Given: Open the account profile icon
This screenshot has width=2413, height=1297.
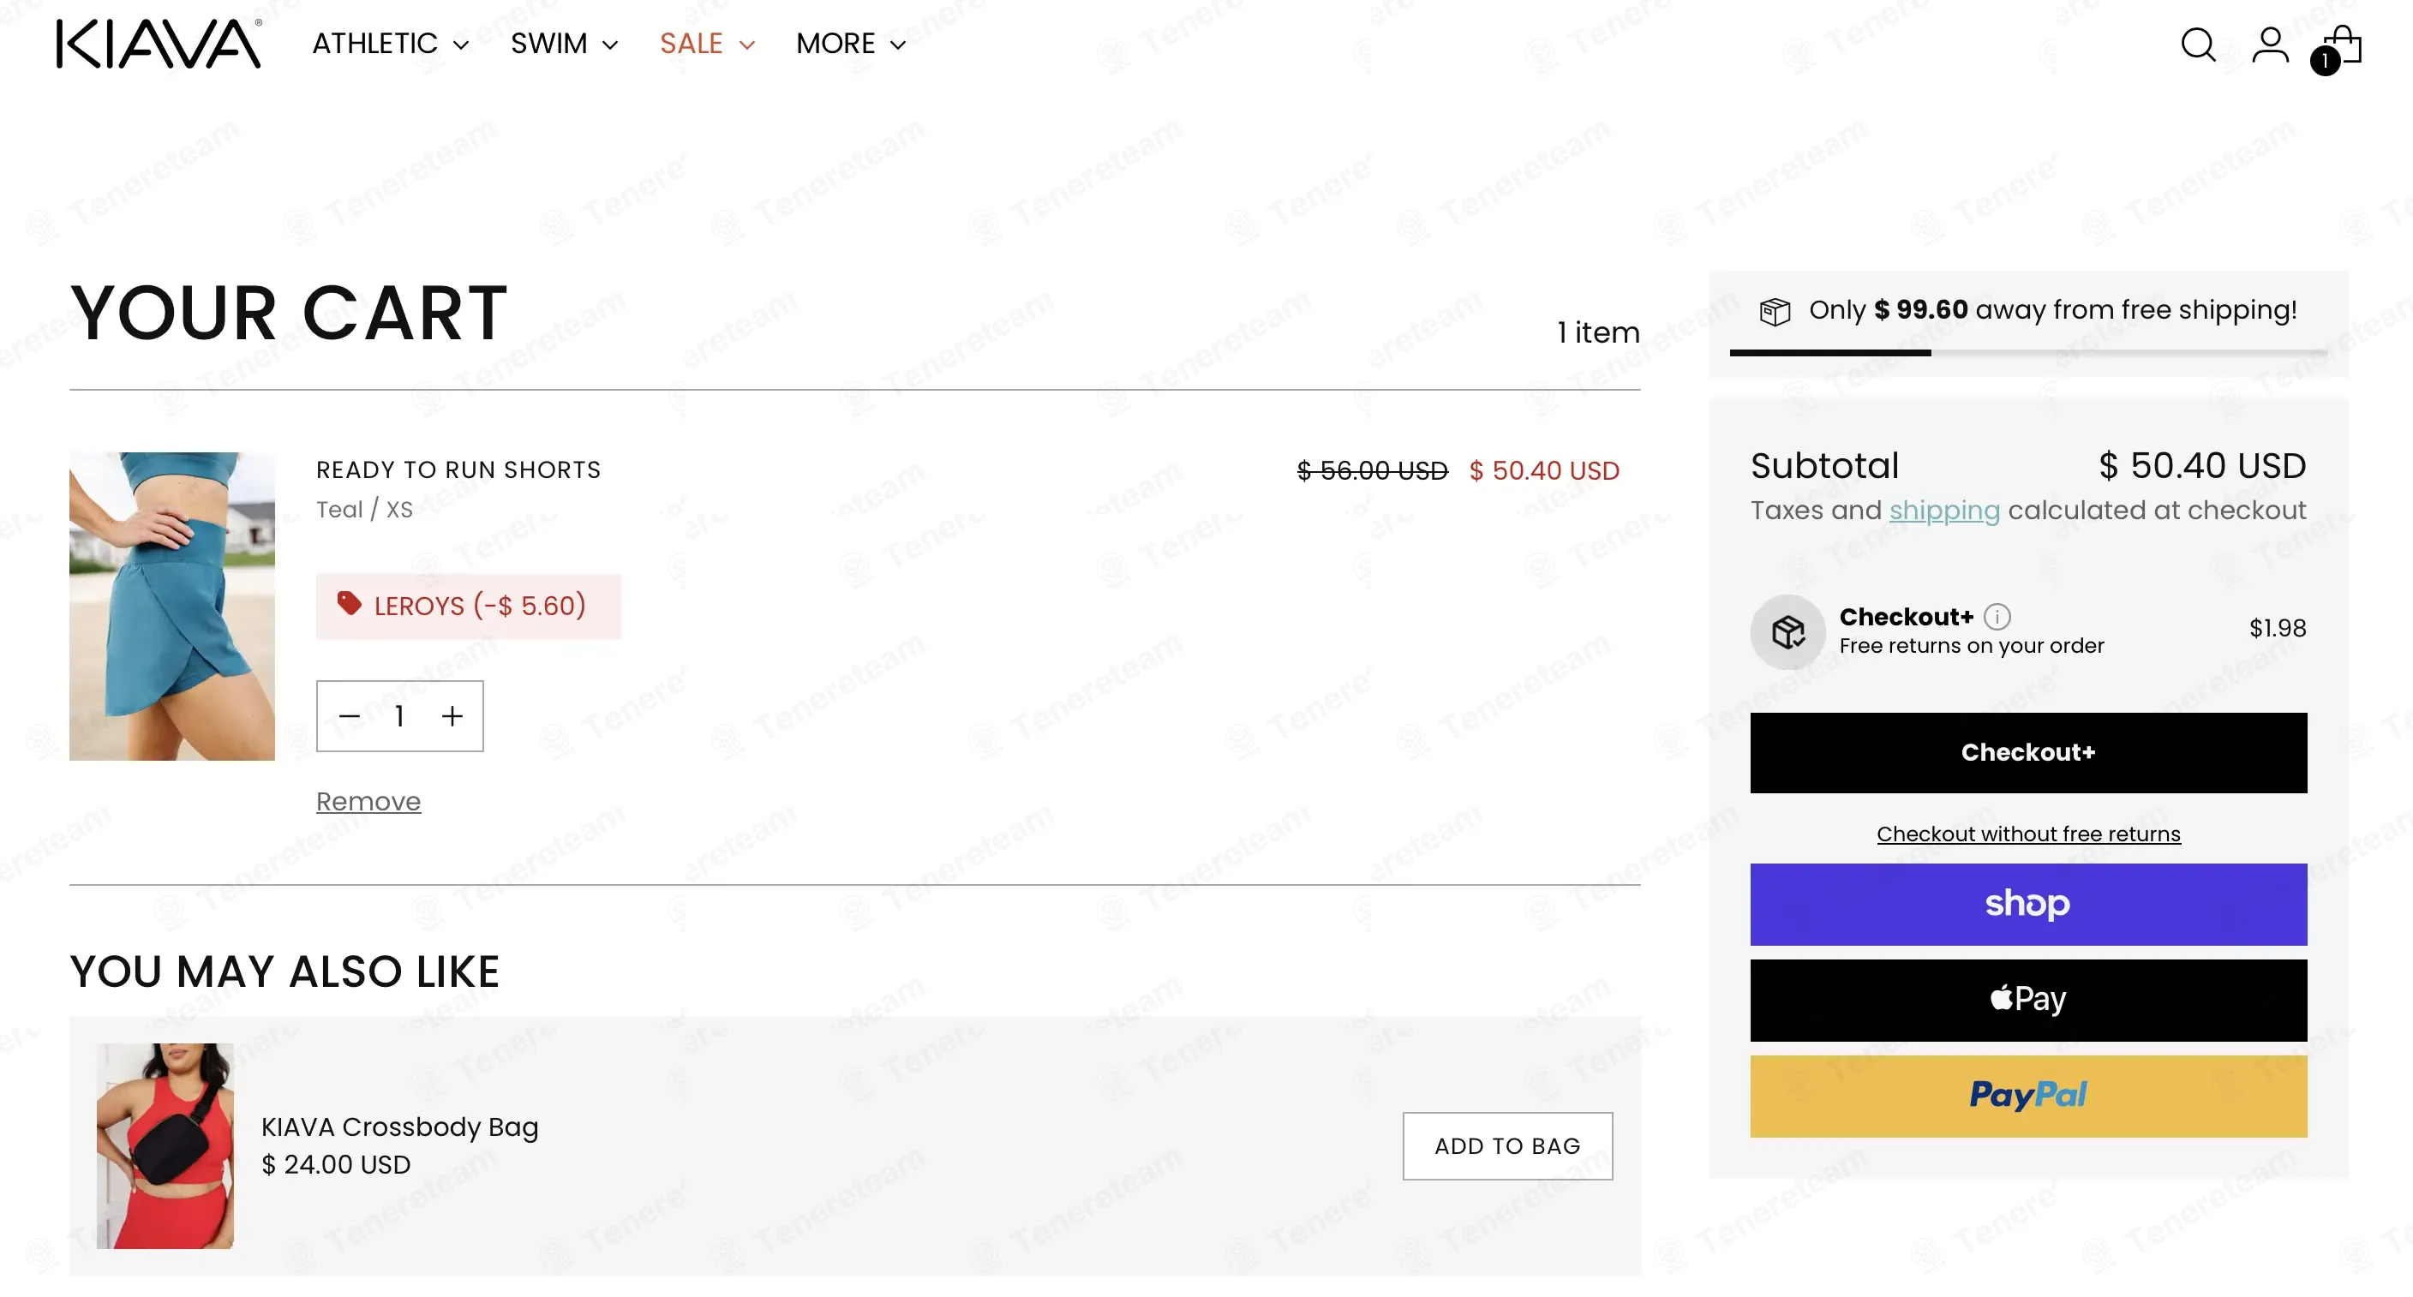Looking at the screenshot, I should [x=2270, y=44].
